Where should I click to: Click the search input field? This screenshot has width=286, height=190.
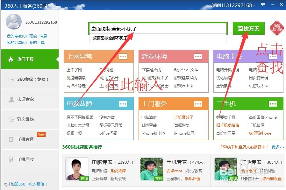[x=158, y=28]
